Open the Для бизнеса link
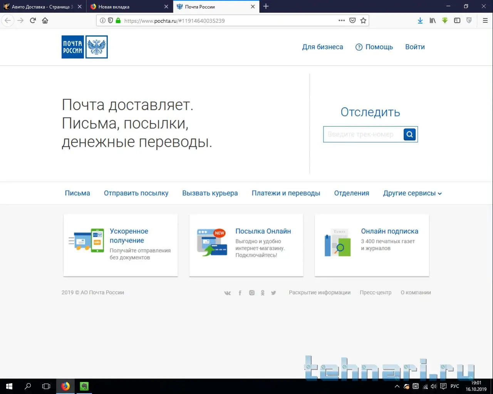 [x=322, y=47]
